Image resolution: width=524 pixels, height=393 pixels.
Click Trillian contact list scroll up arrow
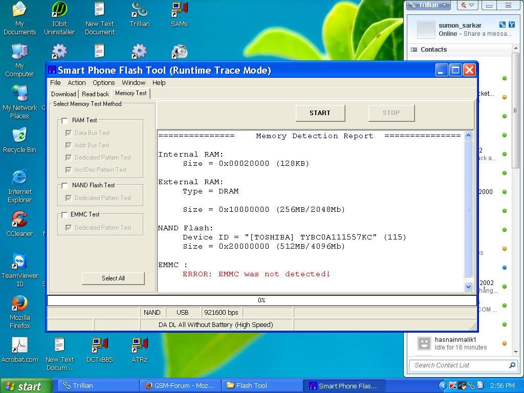515,49
